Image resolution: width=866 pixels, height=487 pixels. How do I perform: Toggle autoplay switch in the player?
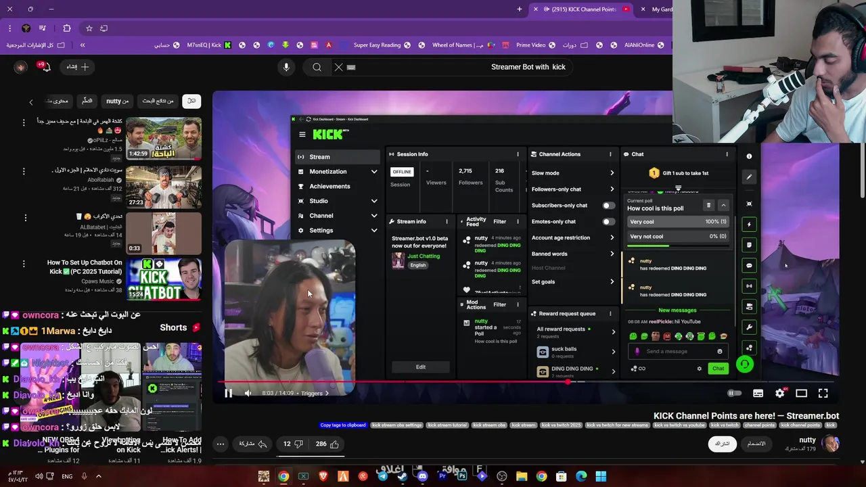pos(734,393)
